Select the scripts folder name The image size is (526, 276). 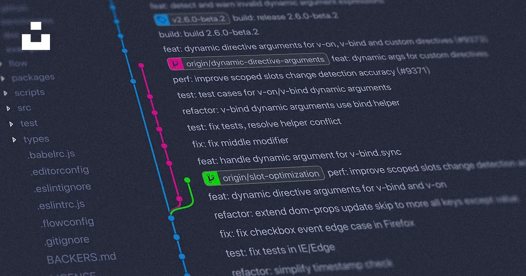(x=30, y=92)
